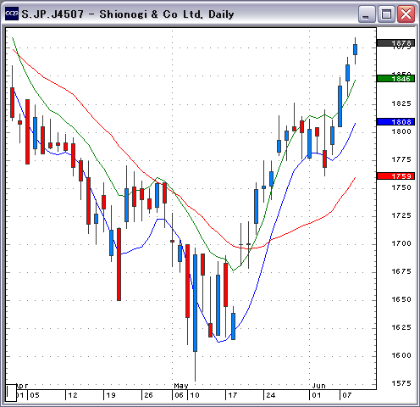This screenshot has height=407, width=420.
Task: Close the Shionogi chart window
Action: coord(406,14)
